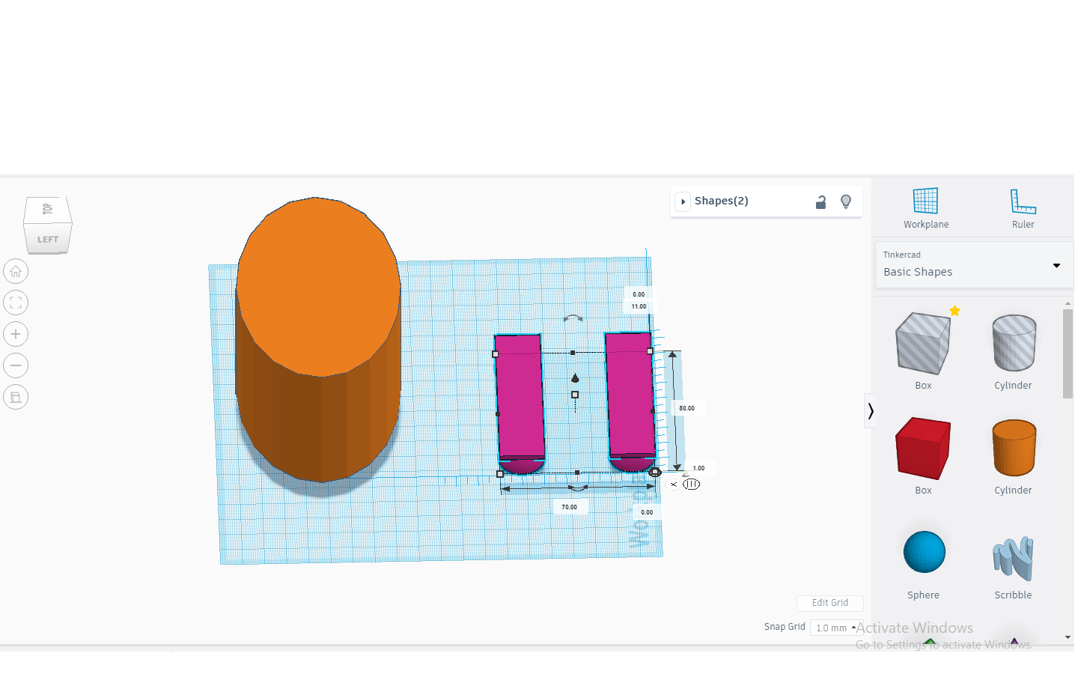Click the 1.00 dimension value
Screen dimensions: 1078x674
pyautogui.click(x=698, y=468)
